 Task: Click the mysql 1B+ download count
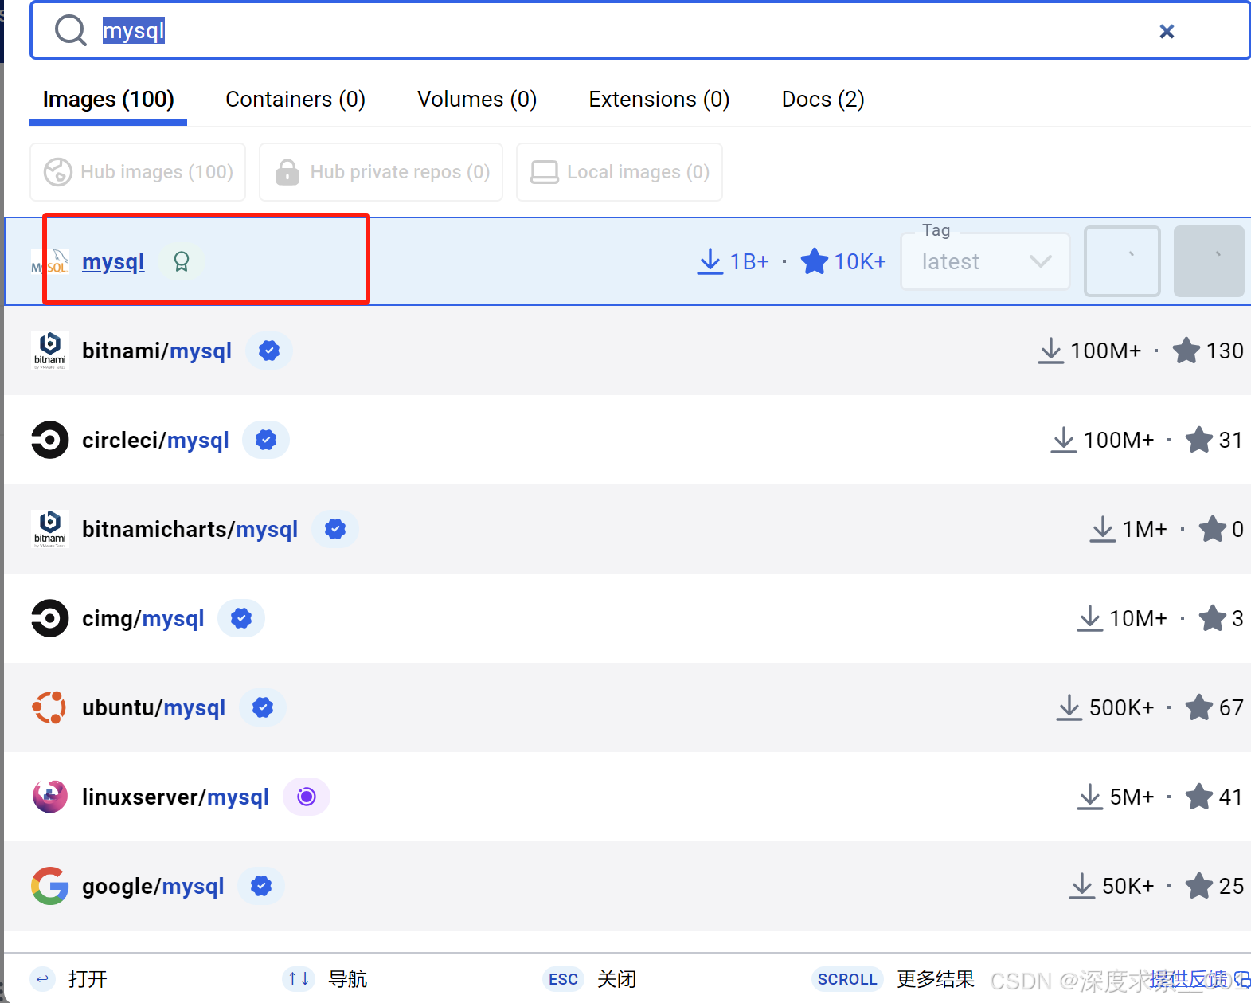coord(733,261)
